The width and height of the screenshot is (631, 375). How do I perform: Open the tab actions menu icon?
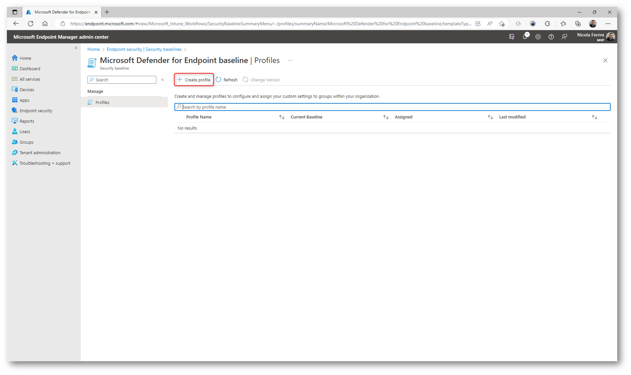click(x=15, y=12)
